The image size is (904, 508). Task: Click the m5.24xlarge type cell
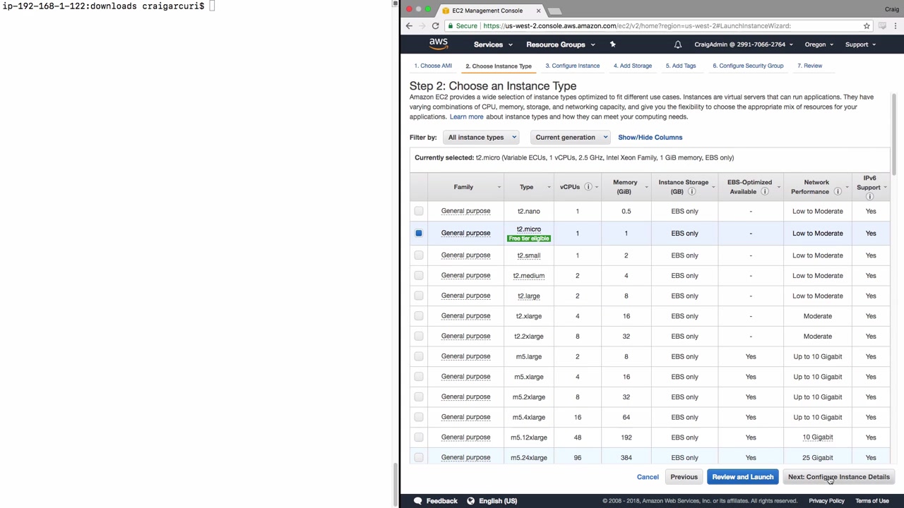529,458
